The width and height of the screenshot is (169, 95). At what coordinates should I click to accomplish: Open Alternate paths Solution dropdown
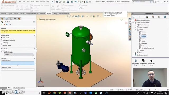pyautogui.click(x=18, y=55)
